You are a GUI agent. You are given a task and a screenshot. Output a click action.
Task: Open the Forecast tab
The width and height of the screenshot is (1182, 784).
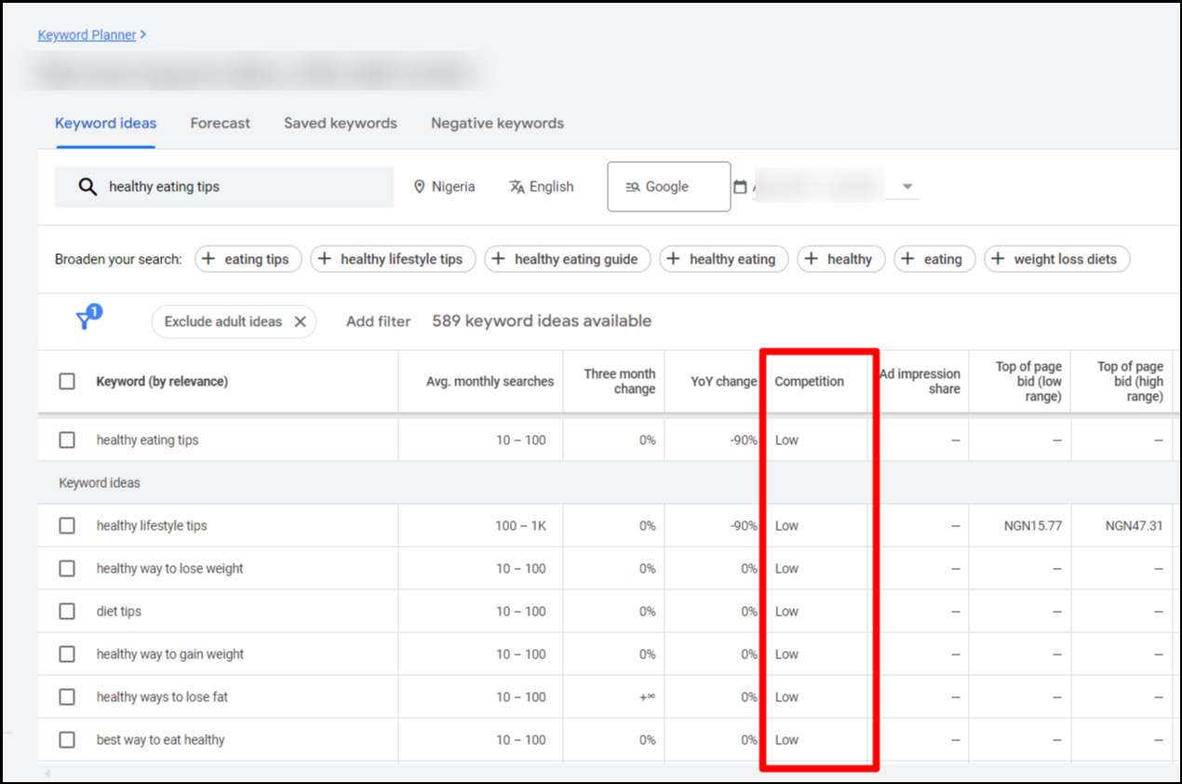click(221, 123)
